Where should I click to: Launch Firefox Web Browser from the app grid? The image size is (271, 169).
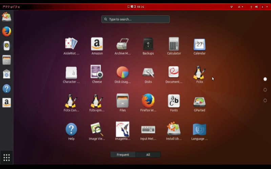148,103
